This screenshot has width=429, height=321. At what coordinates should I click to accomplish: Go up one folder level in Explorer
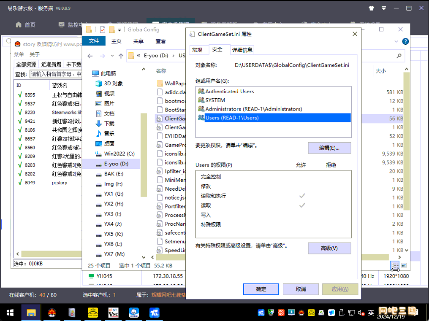pyautogui.click(x=121, y=56)
